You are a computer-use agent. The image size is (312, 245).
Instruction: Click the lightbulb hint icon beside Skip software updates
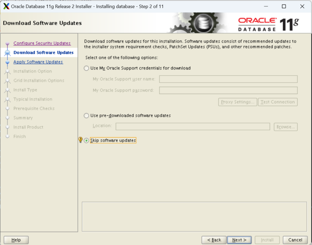point(80,139)
